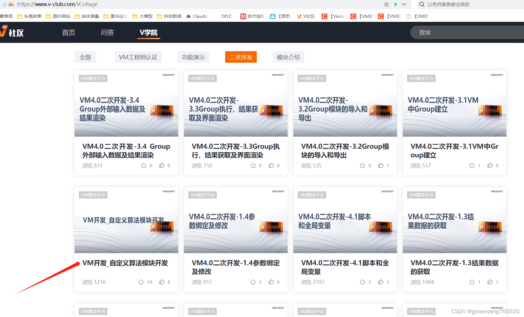Viewport: 524px width, 317px height.
Task: Like the VM开发_自定义算法模块开发 card
Action: point(162,282)
